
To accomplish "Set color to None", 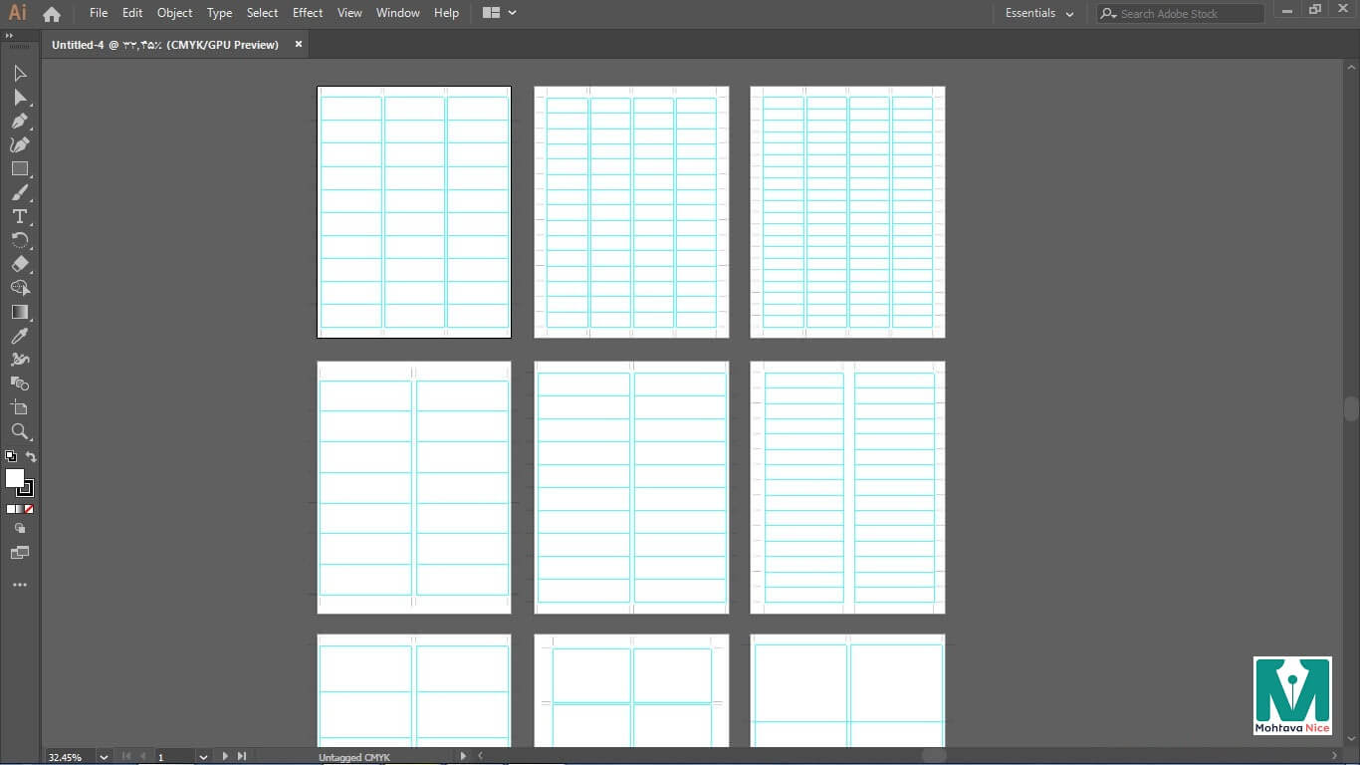I will [29, 509].
